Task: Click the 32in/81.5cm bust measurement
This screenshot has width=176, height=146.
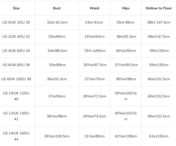Action: pos(57,22)
